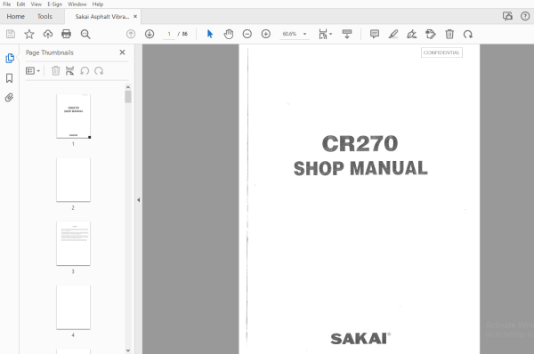Screen dimensions: 534x354
Task: Switch to the Tools tab
Action: coord(44,16)
